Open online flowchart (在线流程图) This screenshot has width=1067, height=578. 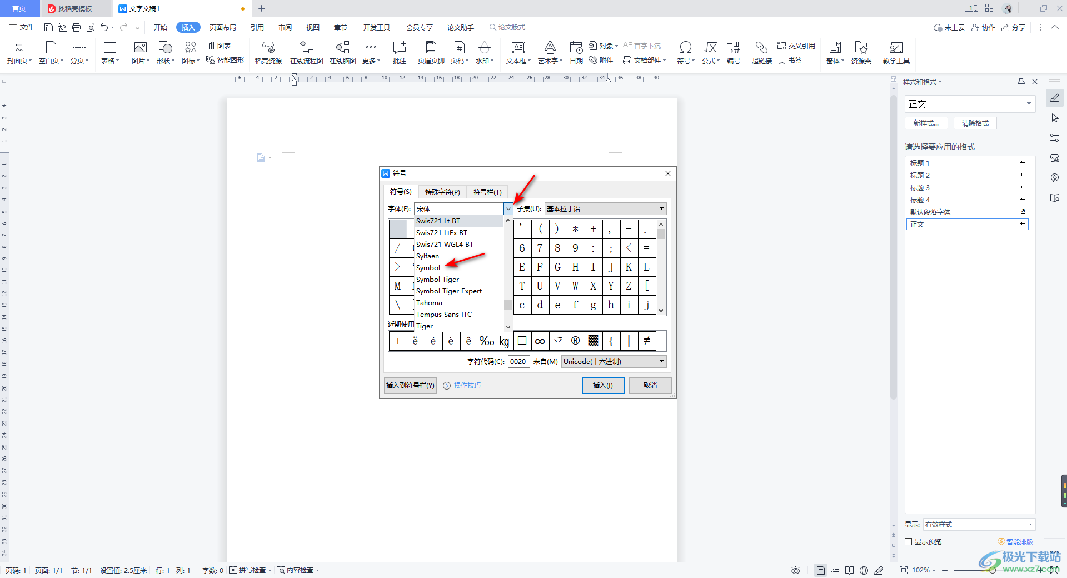(307, 53)
